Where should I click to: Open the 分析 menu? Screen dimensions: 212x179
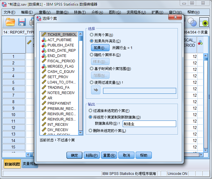tap(97, 12)
